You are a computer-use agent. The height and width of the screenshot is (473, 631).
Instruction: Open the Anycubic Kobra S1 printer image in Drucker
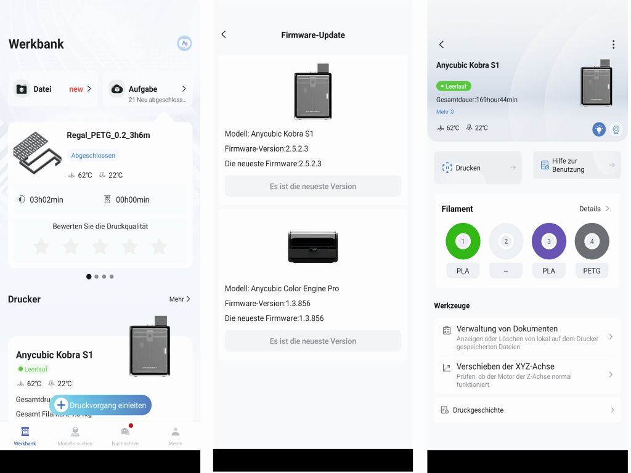(150, 346)
